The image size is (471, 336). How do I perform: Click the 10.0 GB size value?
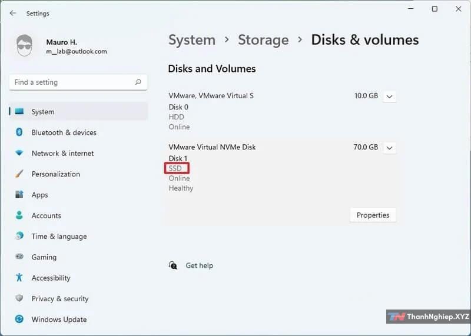(x=366, y=96)
